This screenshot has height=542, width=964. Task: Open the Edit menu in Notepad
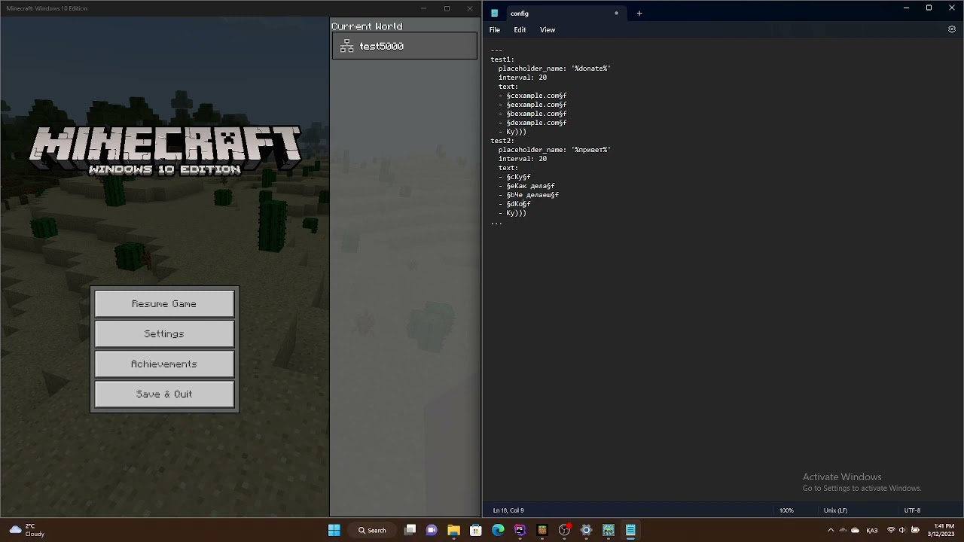[x=520, y=29]
